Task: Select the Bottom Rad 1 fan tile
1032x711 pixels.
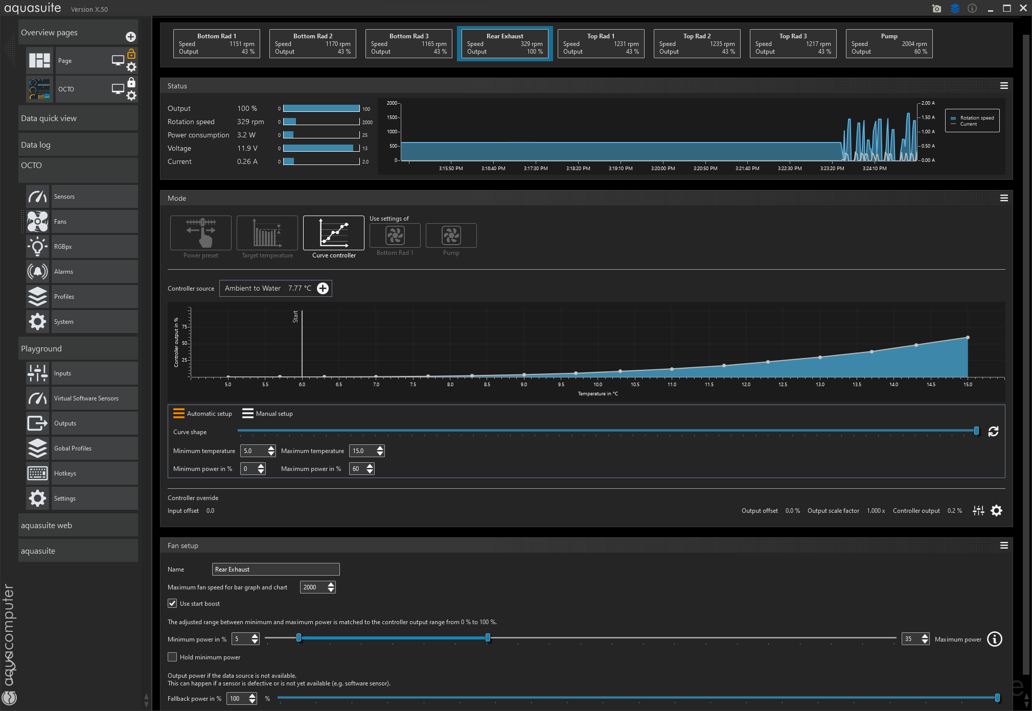Action: (217, 44)
